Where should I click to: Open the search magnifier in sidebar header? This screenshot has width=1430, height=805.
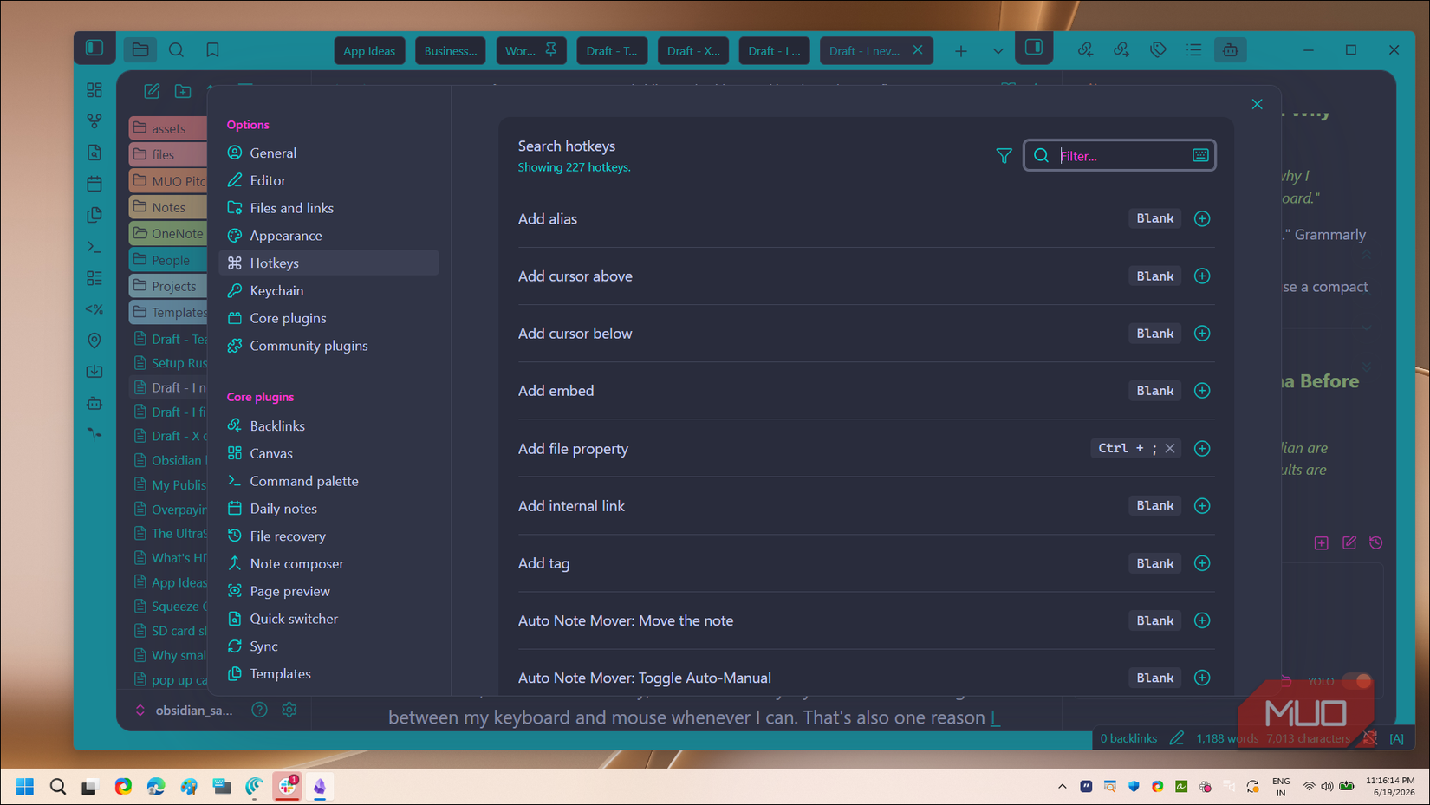pyautogui.click(x=177, y=49)
